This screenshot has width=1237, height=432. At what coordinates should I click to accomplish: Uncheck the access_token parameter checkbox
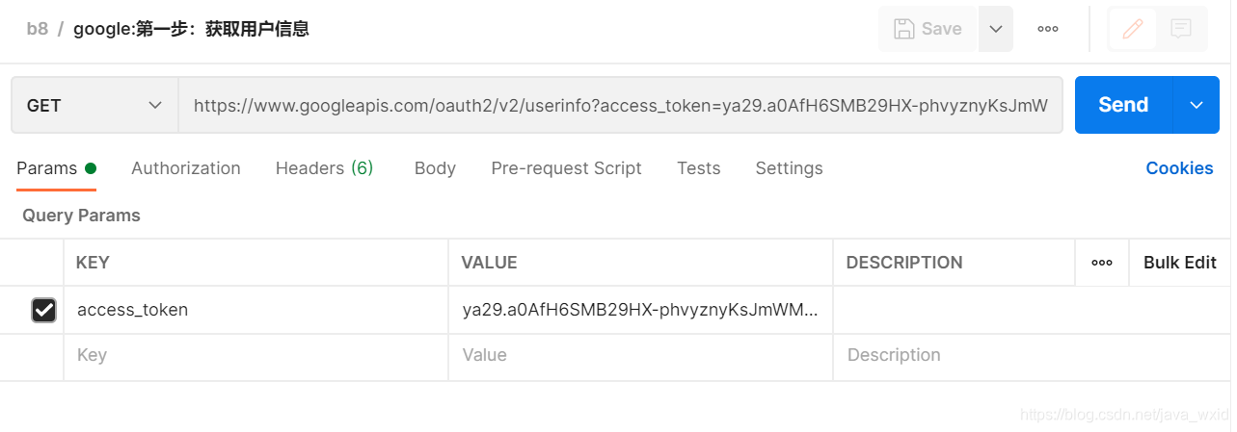[x=44, y=310]
